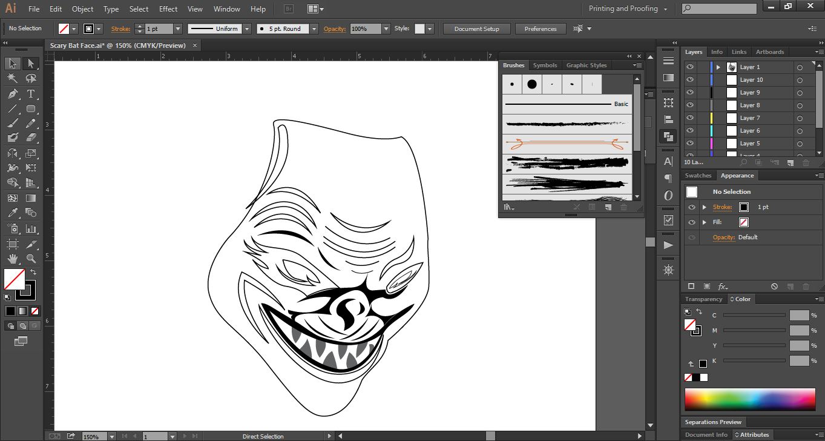Viewport: 825px width, 441px height.
Task: Open the Effect menu
Action: [x=168, y=9]
